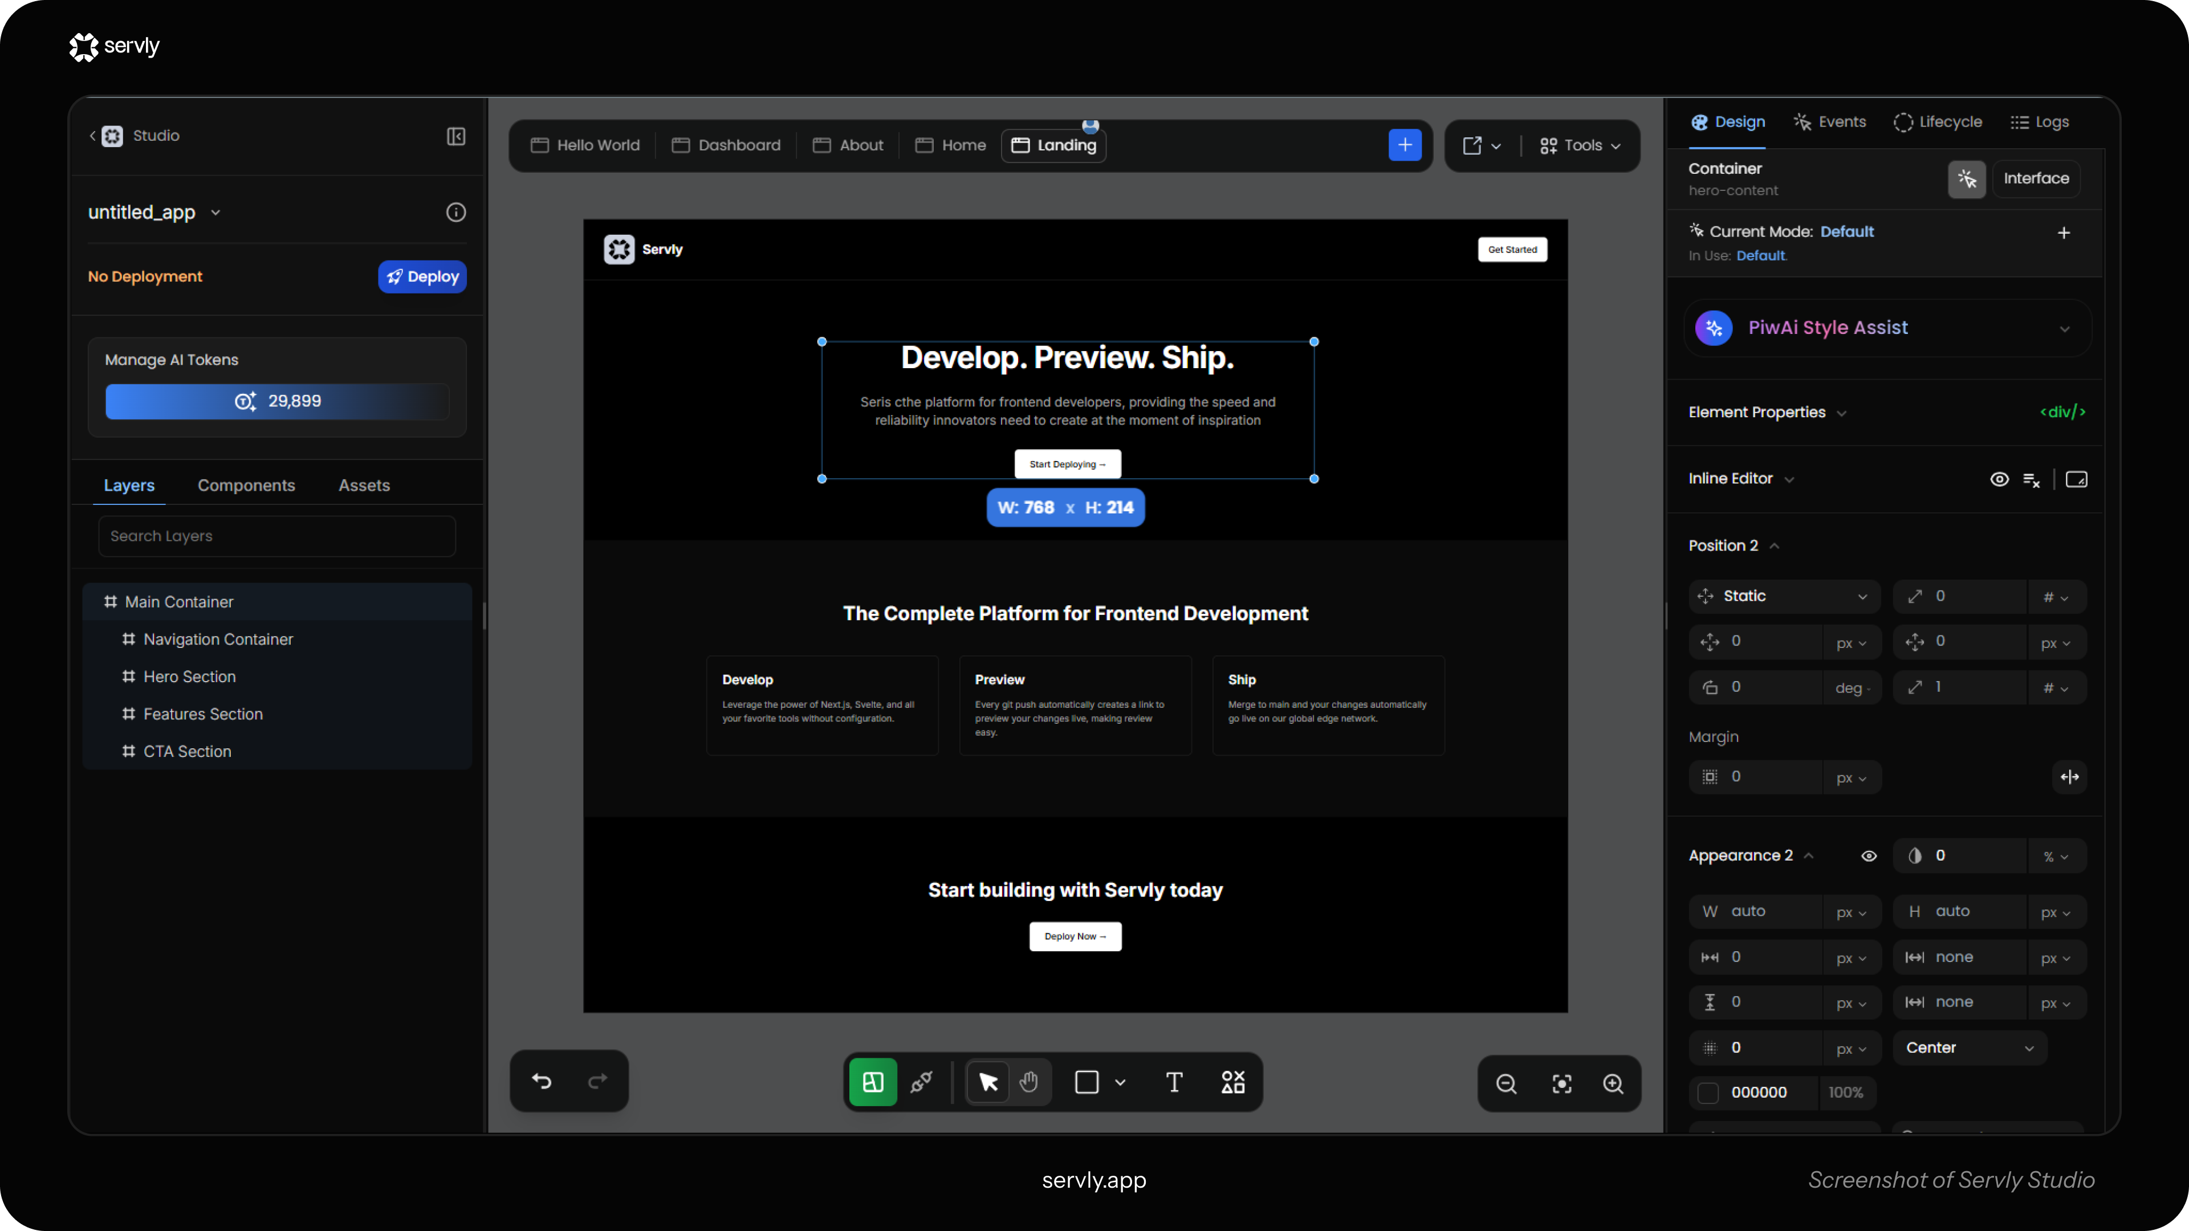Select the Hero Section layer

(277, 677)
